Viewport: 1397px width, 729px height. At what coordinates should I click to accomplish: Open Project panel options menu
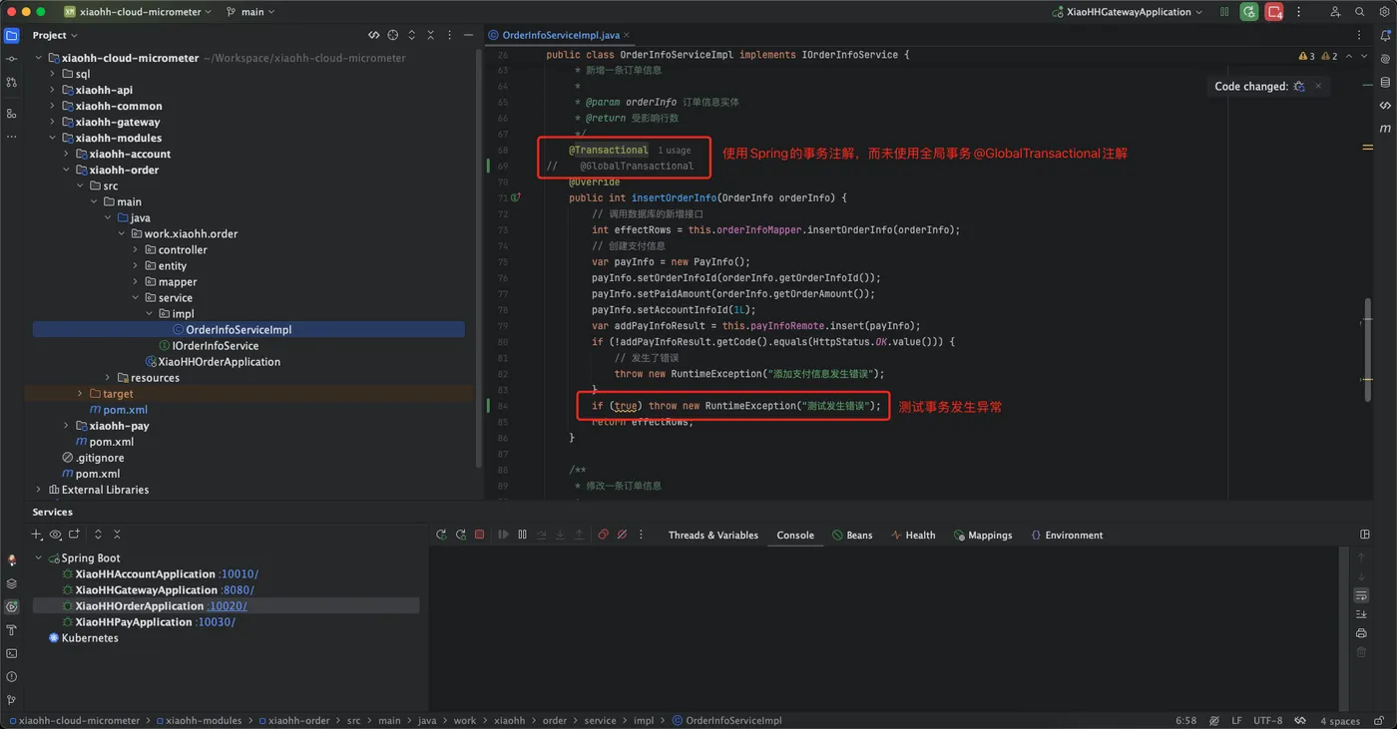point(449,35)
